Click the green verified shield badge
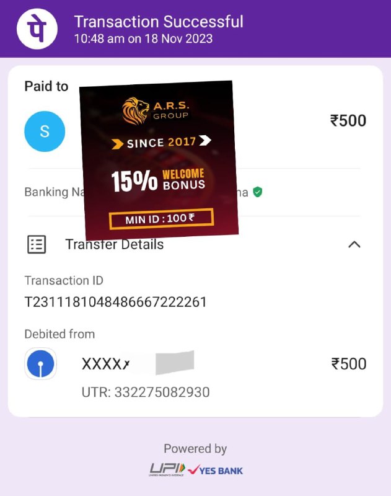Image resolution: width=391 pixels, height=496 pixels. coord(258,192)
